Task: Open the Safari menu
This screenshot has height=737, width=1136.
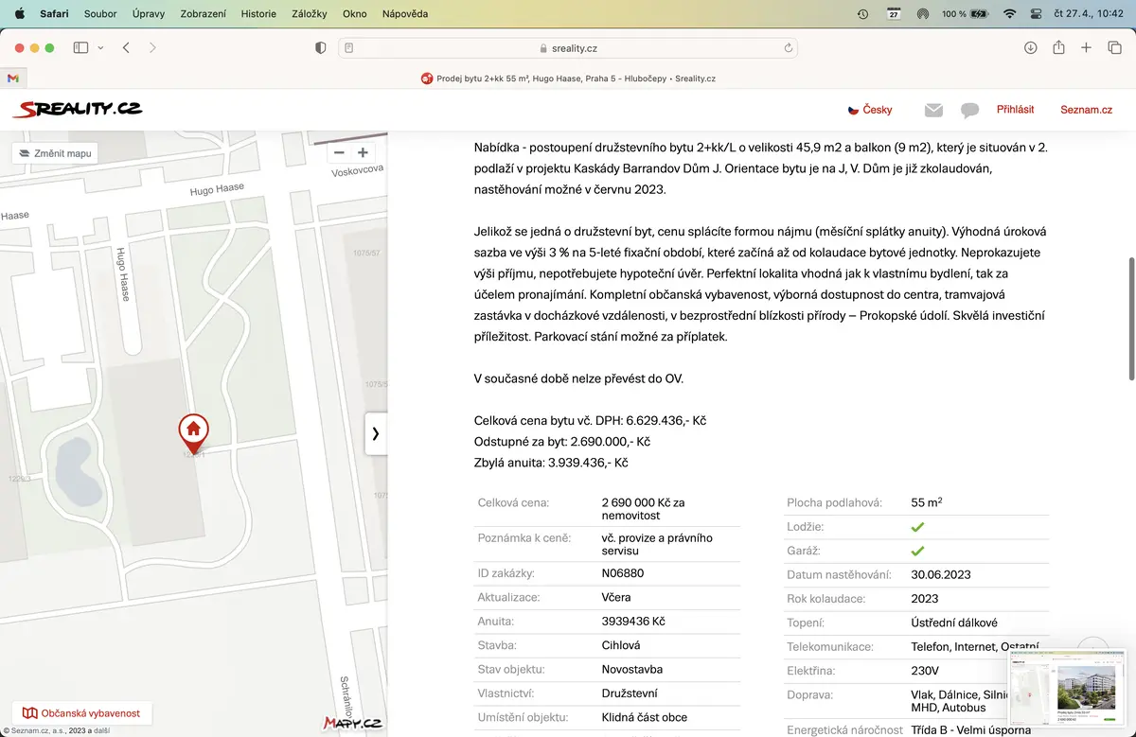Action: 54,14
